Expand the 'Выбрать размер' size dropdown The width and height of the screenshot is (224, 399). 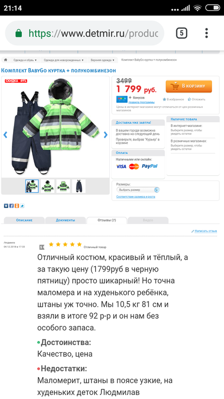(138, 190)
